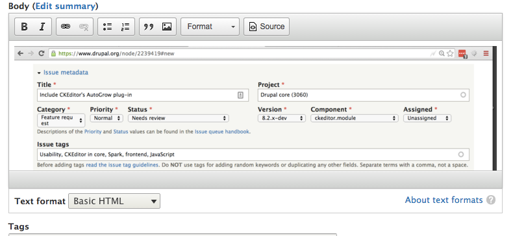Click the Title field with AutoGrow text
The image size is (513, 236).
coord(143,95)
